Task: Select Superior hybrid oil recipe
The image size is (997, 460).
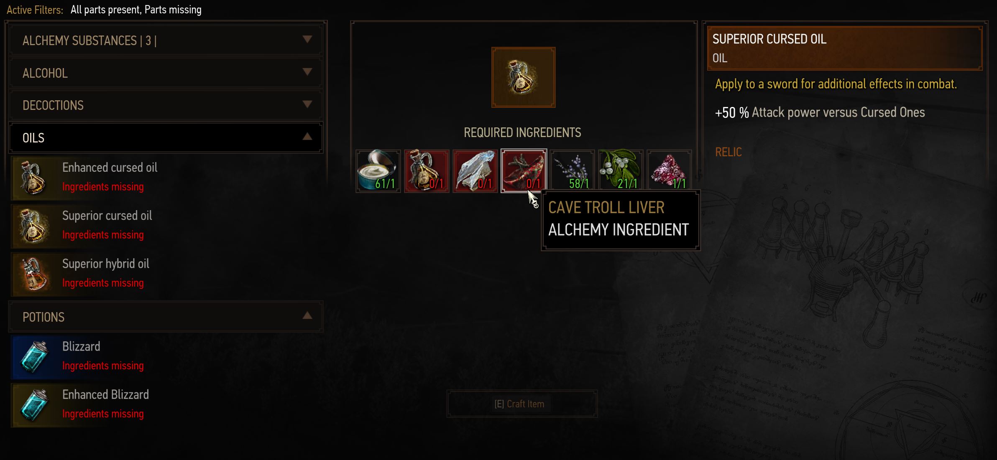Action: (166, 274)
